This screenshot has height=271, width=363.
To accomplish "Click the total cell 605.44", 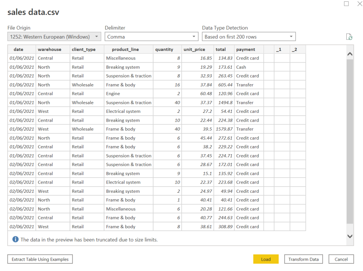I will tap(224, 85).
